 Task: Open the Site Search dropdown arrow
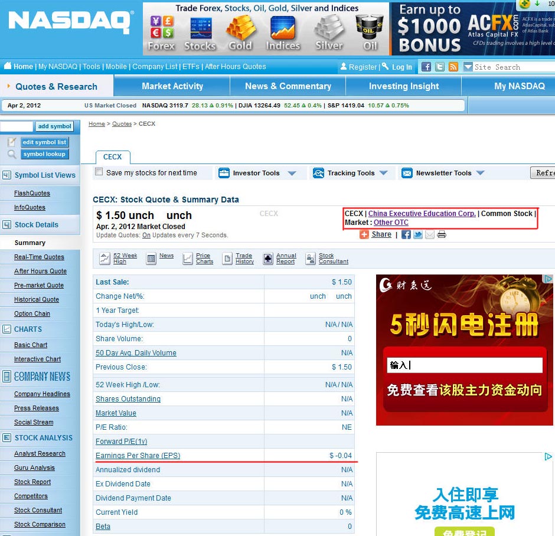click(468, 67)
